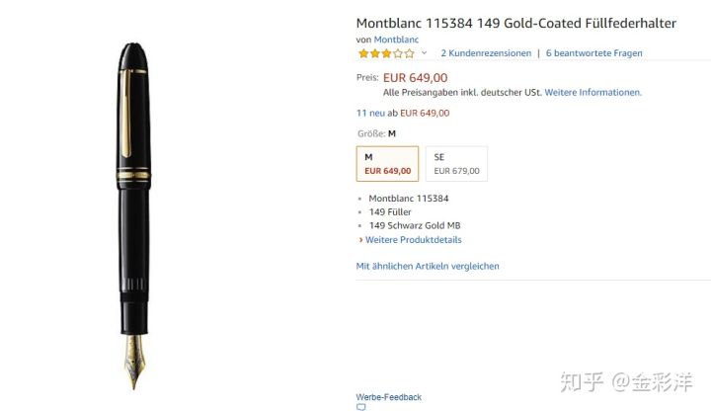The height and width of the screenshot is (411, 711).
Task: Click the Weitere Informationen tax link
Action: coord(592,92)
